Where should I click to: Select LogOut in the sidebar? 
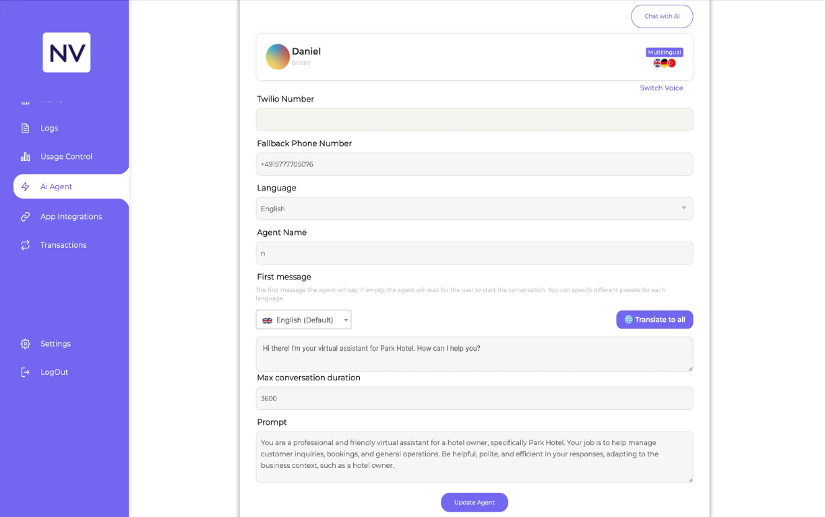point(54,372)
